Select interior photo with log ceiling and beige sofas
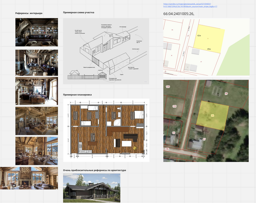This screenshot has height=203, width=256. pos(37,121)
